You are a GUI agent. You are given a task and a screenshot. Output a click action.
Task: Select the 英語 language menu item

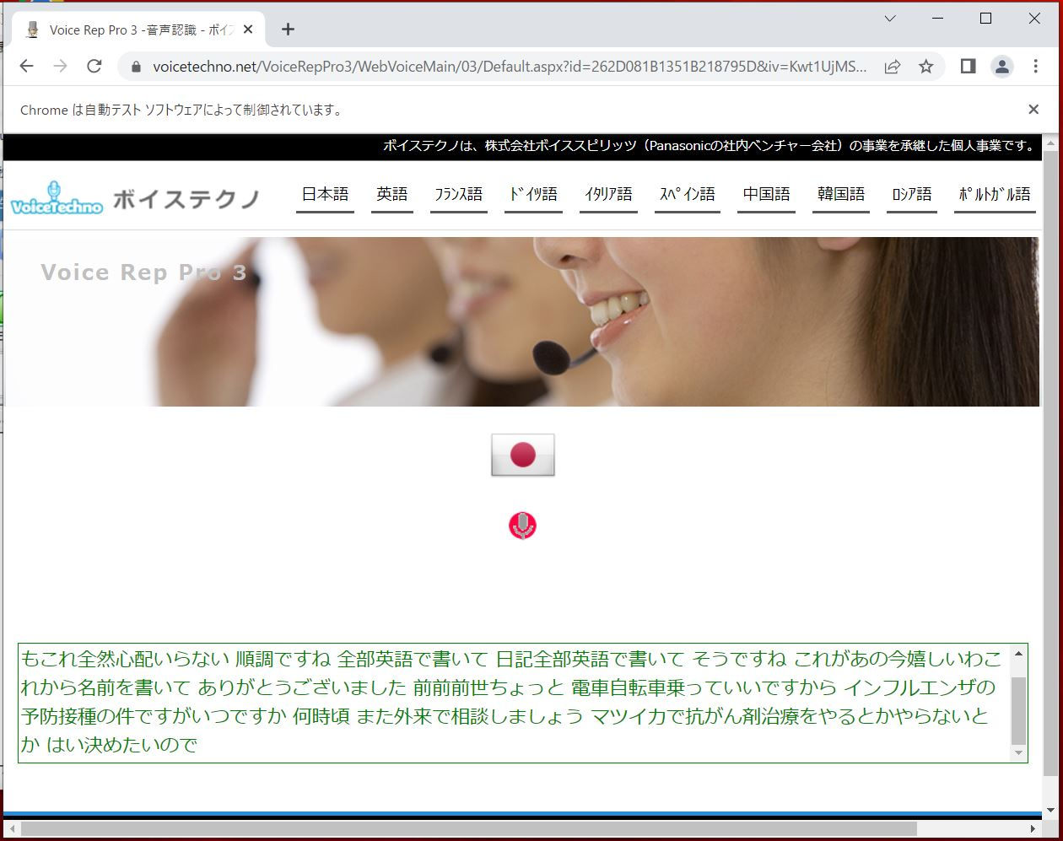pyautogui.click(x=391, y=193)
